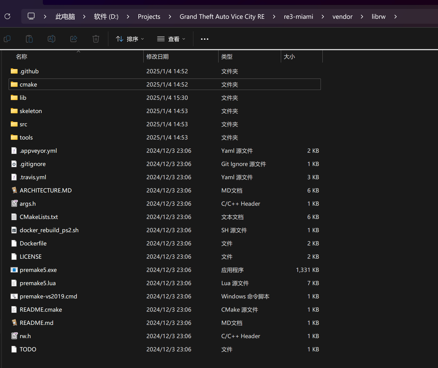Navigate to Projects breadcrumb
Image resolution: width=438 pixels, height=368 pixels.
(149, 17)
